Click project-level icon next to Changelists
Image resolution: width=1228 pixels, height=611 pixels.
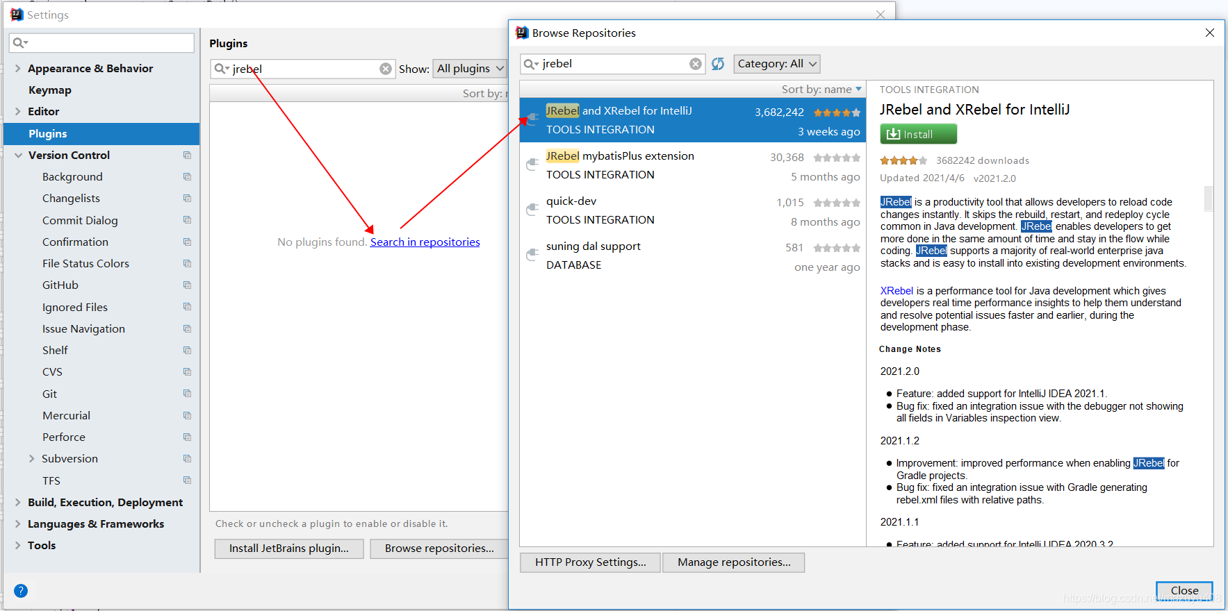[x=187, y=198]
